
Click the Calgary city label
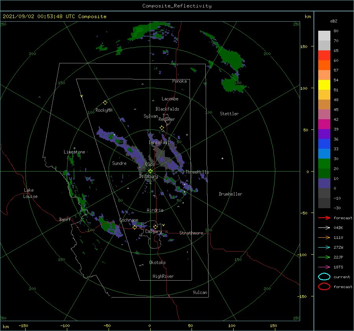pos(153,231)
